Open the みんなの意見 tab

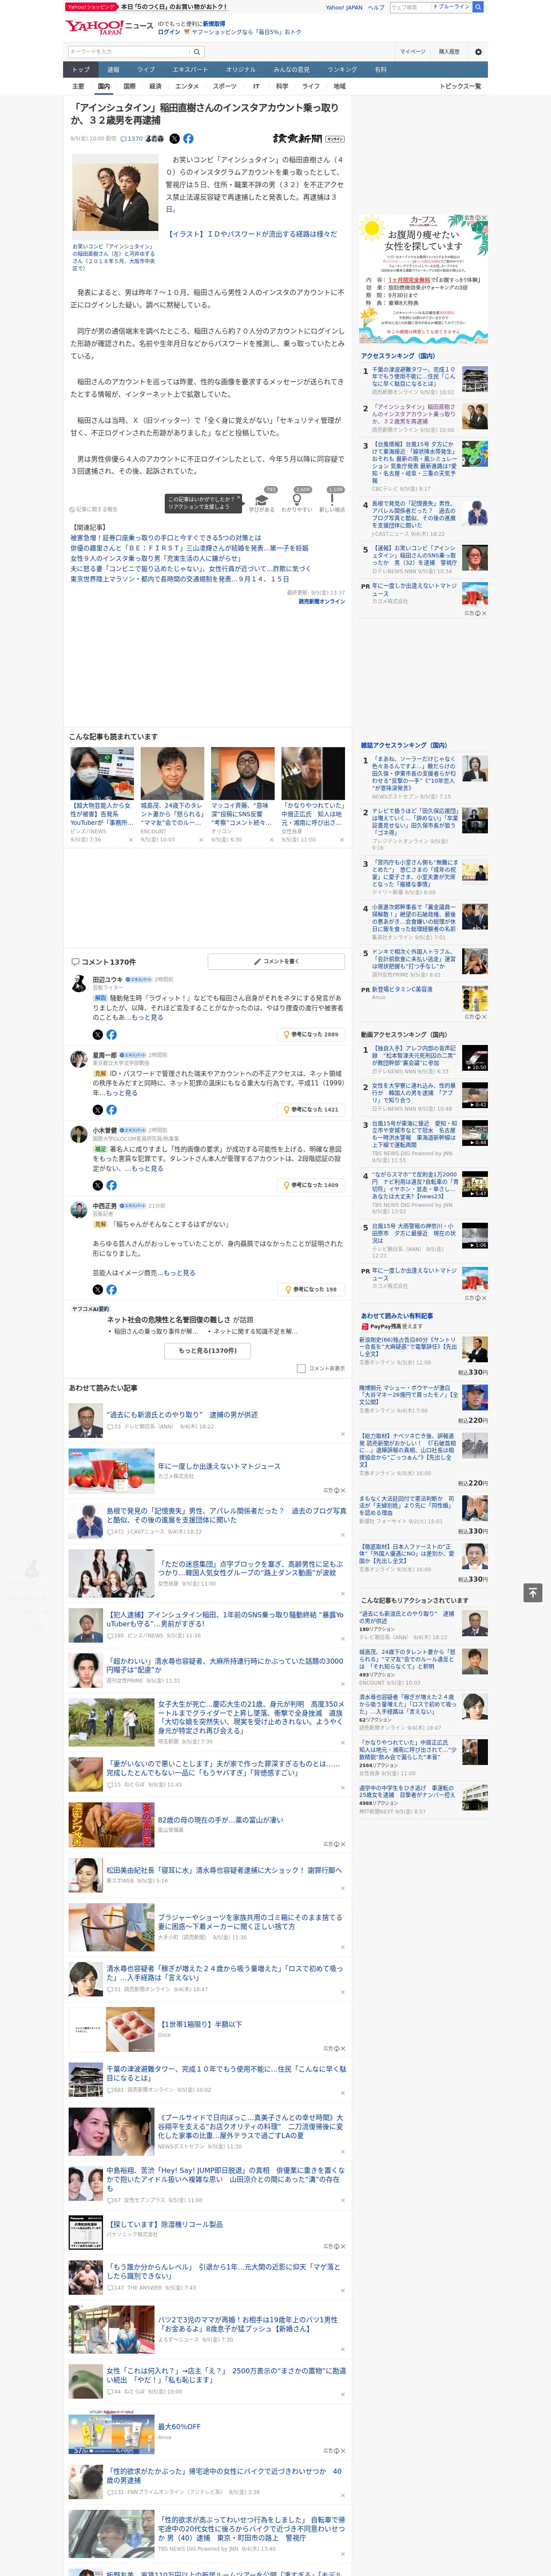point(291,69)
